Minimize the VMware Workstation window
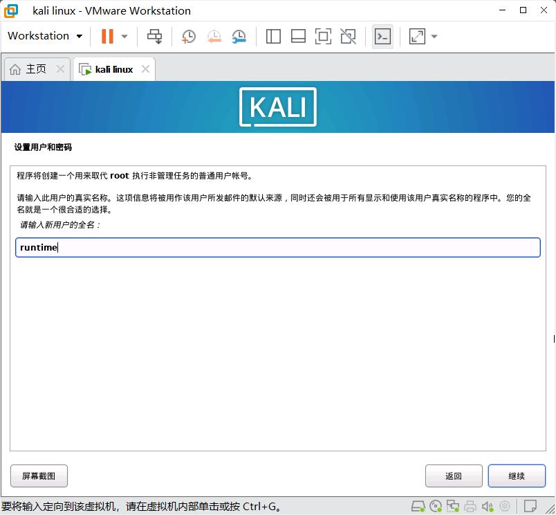 click(502, 10)
